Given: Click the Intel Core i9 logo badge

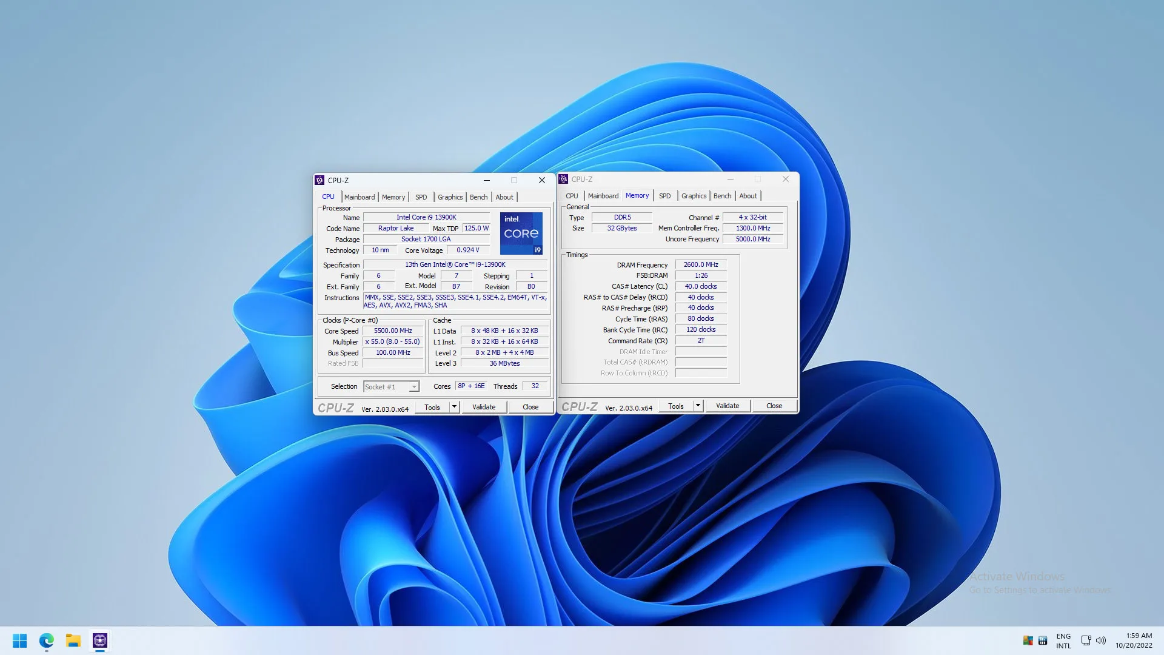Looking at the screenshot, I should pyautogui.click(x=521, y=233).
